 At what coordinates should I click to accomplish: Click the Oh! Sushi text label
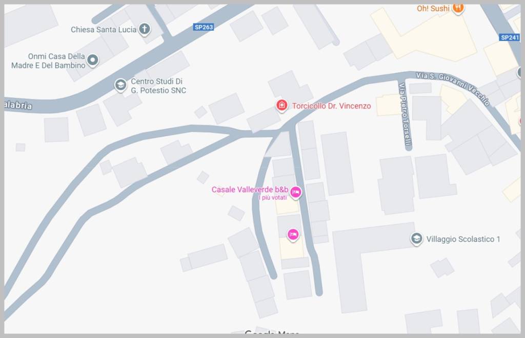pyautogui.click(x=433, y=8)
